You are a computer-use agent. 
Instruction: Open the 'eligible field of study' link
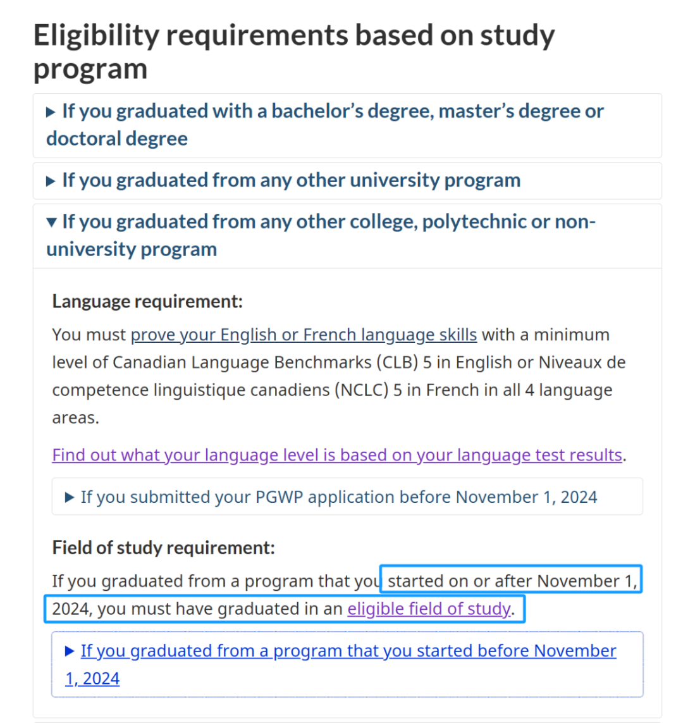429,609
